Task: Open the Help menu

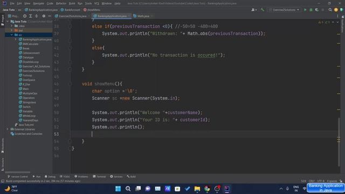Action: coord(118,4)
